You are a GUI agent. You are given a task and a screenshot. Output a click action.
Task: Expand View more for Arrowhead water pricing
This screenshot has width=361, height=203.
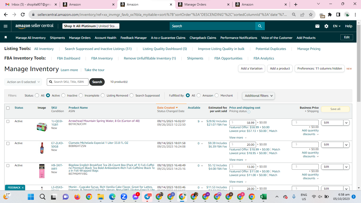pos(238,137)
